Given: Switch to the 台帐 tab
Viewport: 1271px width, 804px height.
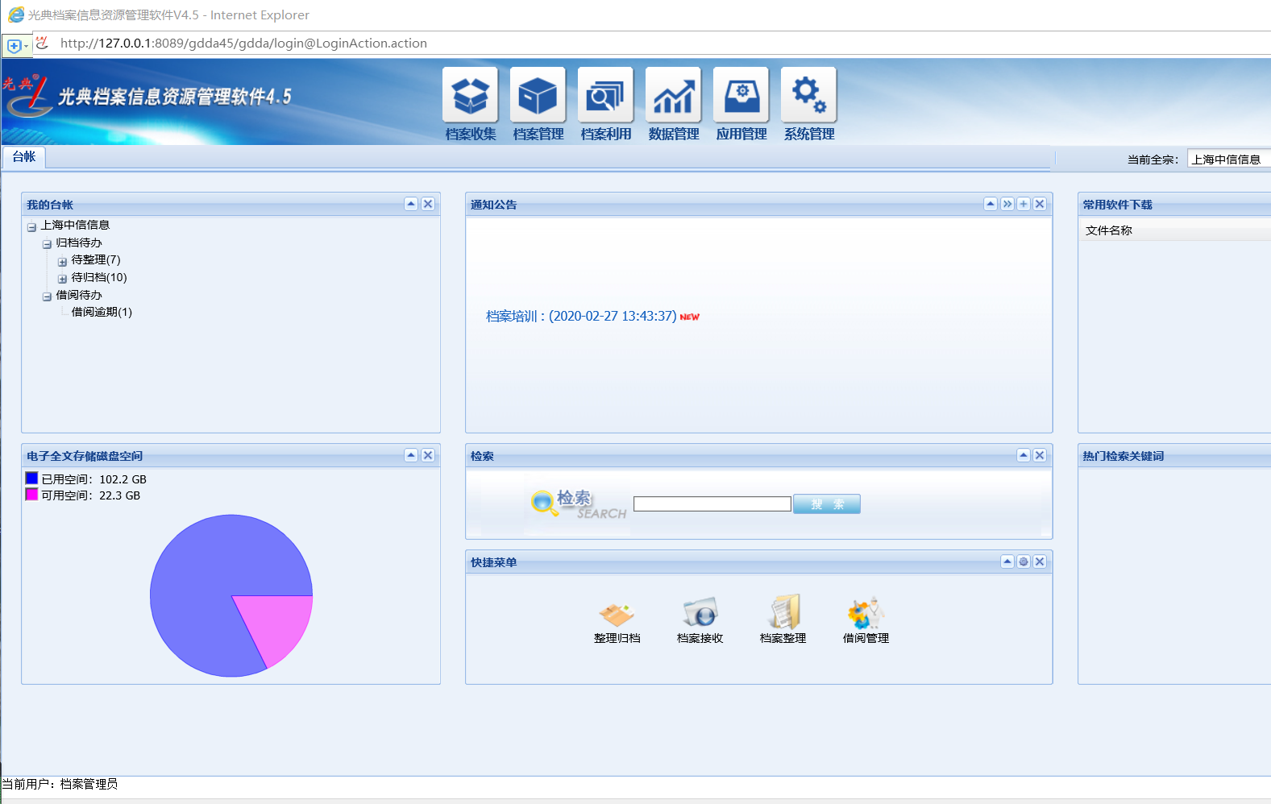Looking at the screenshot, I should pos(24,157).
